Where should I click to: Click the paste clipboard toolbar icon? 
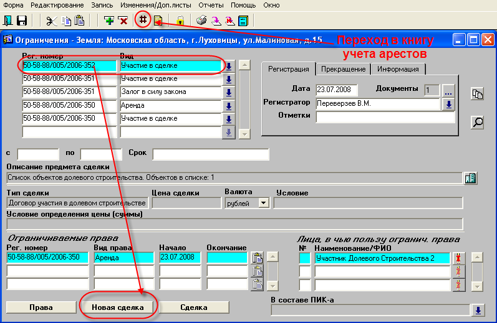(79, 21)
